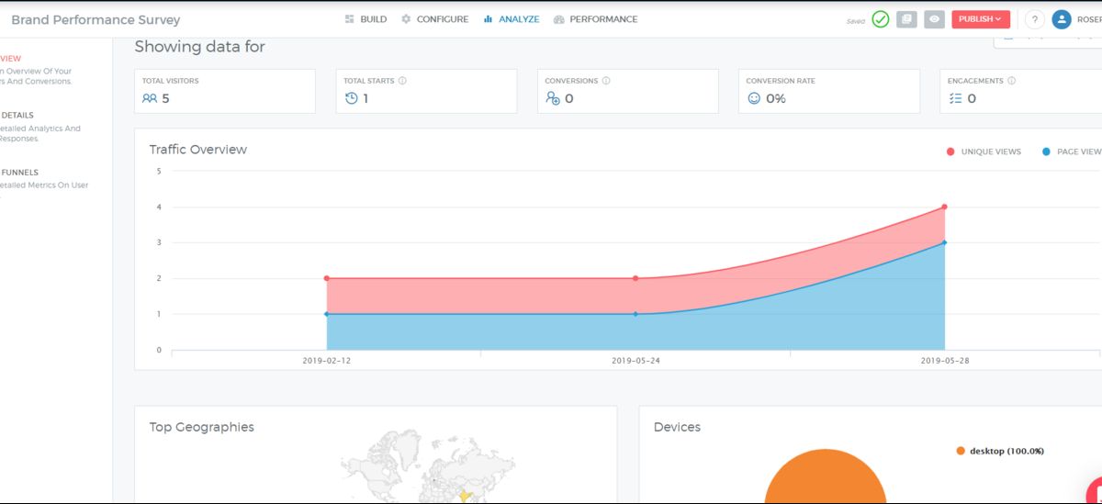Open the Publish dropdown button
The image size is (1102, 504).
[980, 19]
